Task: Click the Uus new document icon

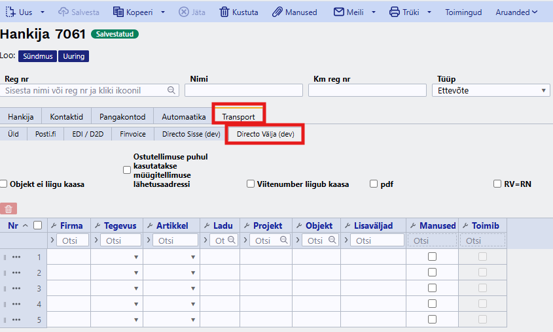Action: [10, 12]
